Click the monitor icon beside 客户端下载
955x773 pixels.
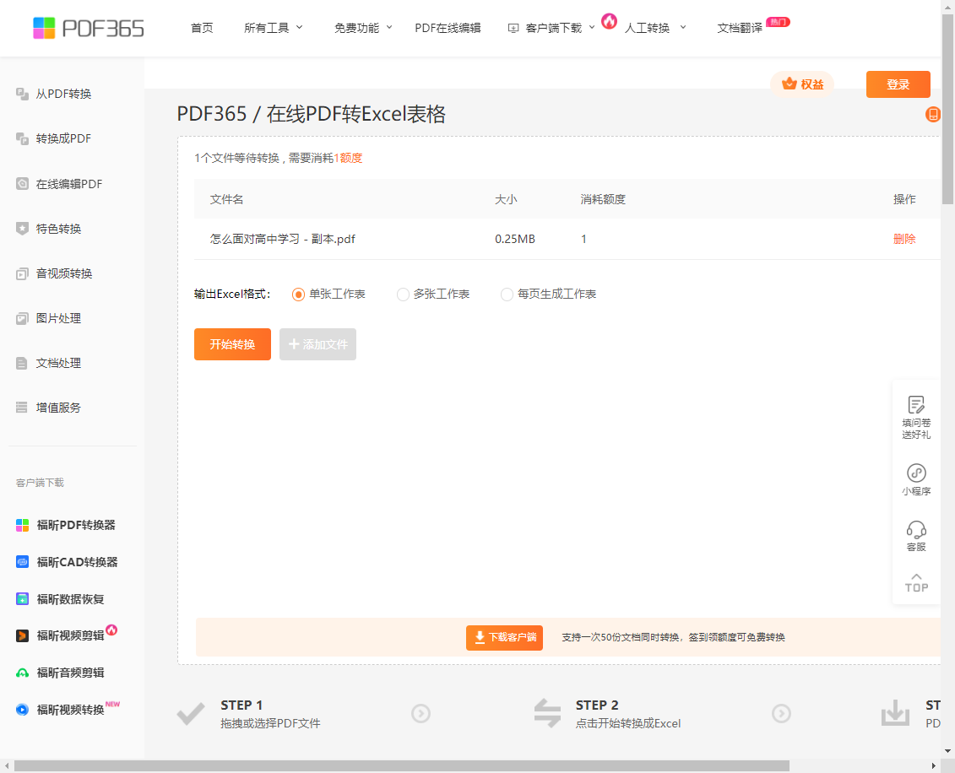(513, 28)
